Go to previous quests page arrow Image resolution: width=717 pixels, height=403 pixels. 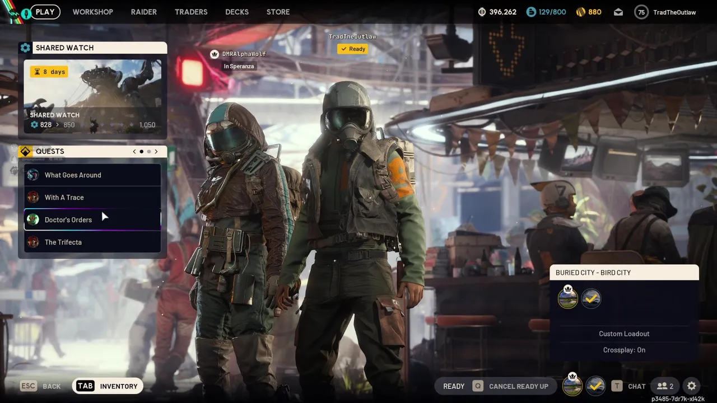coord(134,151)
